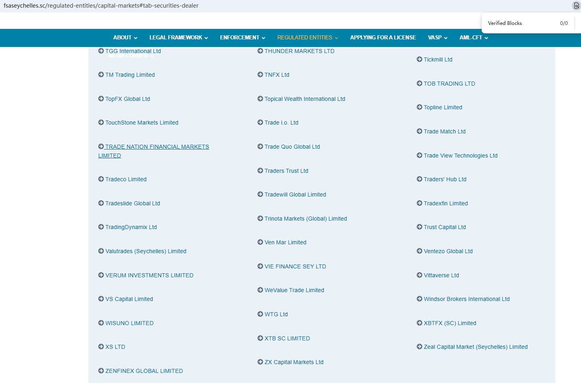Click the arrow icon beside TOB TRADING LTD

(419, 83)
